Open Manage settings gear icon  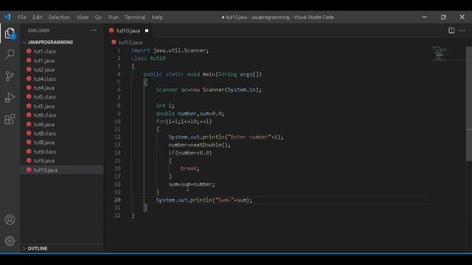[10, 241]
